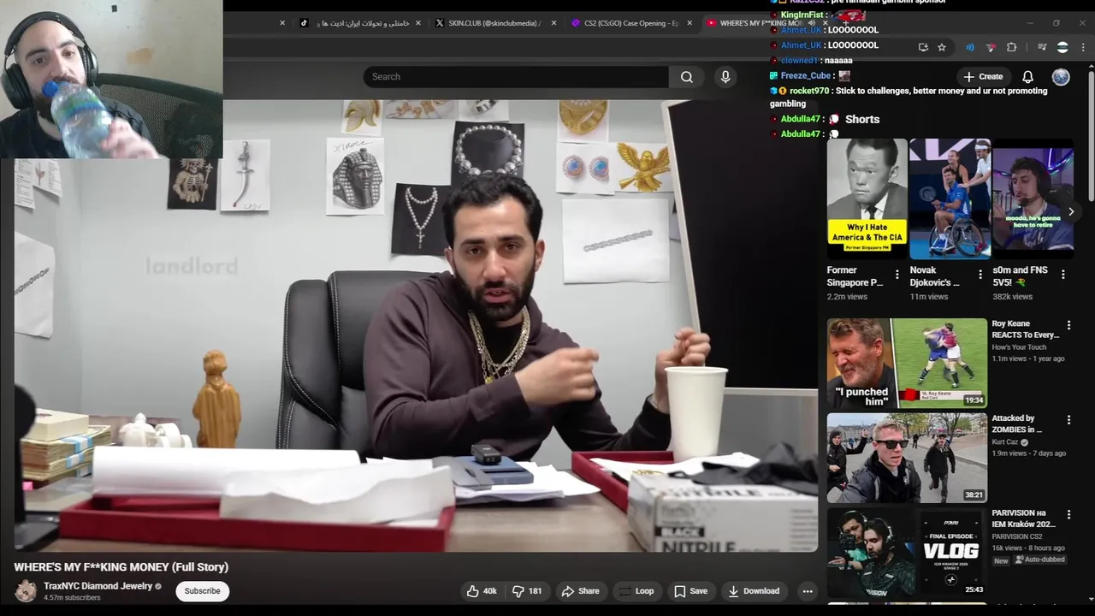Visit the PARIVISION CS2 channel
1095x616 pixels.
1019,537
